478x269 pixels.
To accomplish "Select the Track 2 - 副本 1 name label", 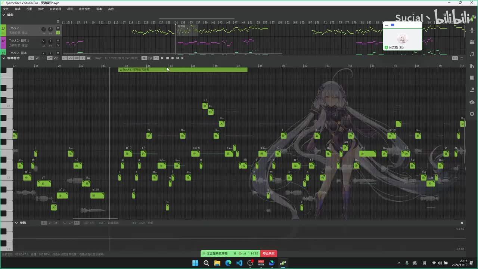I will (19, 40).
